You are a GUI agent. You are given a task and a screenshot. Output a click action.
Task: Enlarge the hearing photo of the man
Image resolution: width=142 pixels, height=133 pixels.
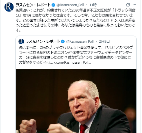(x=76, y=101)
